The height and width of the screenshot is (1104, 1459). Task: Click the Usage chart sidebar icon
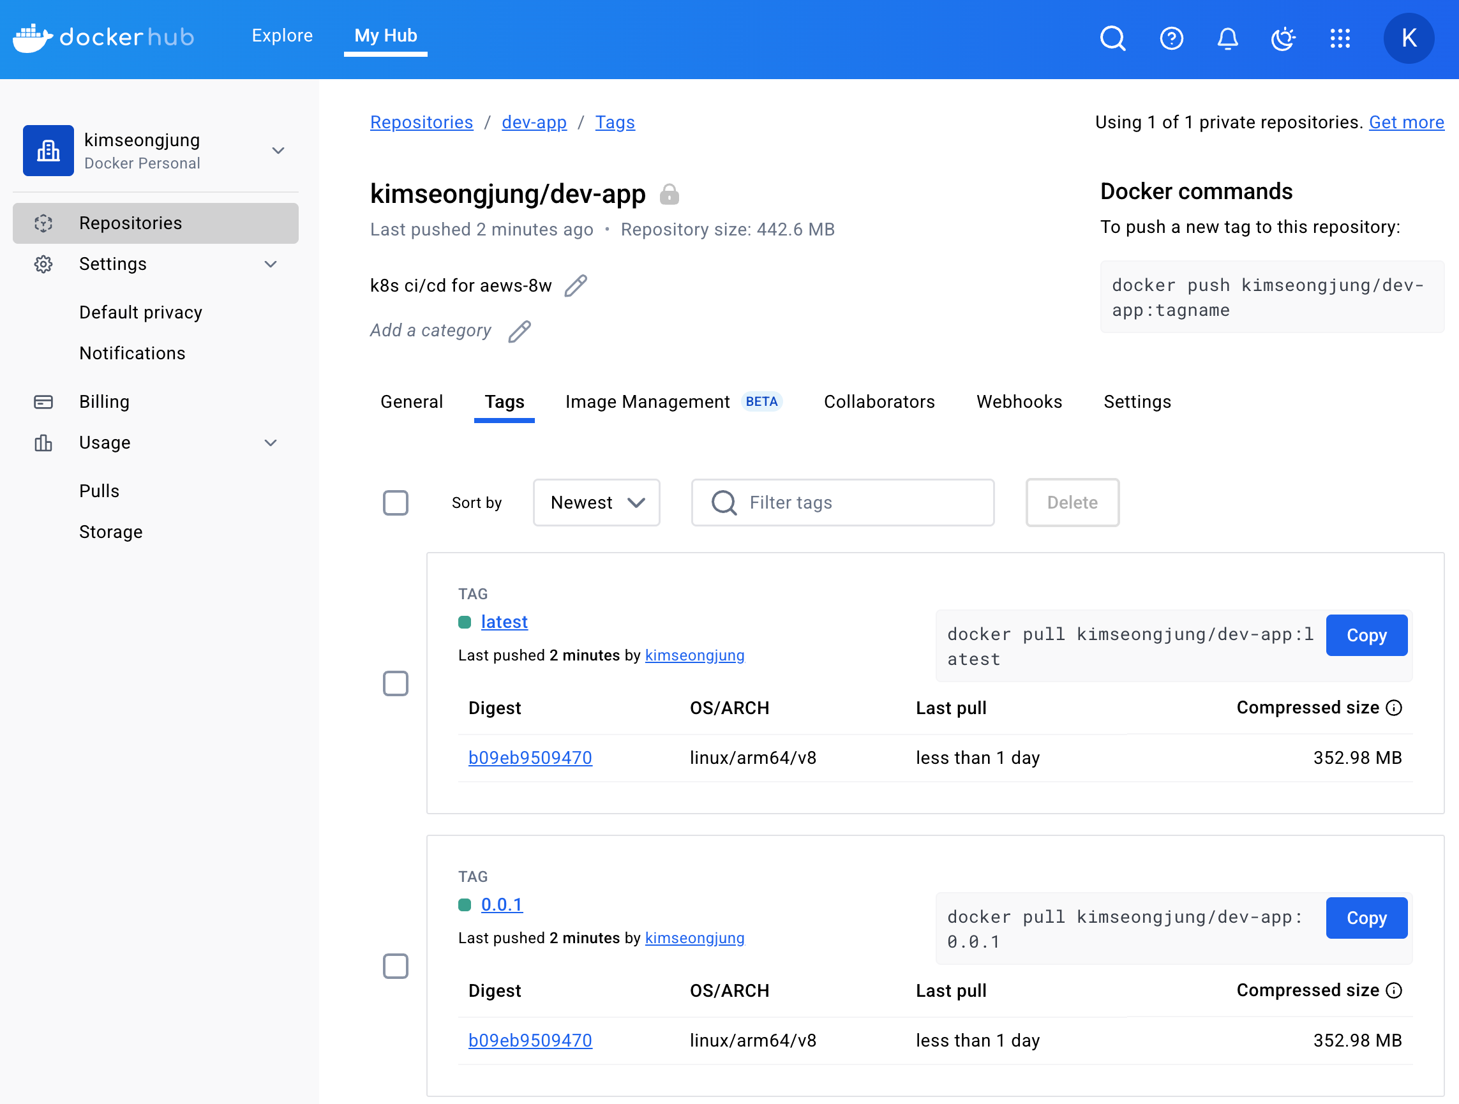43,442
